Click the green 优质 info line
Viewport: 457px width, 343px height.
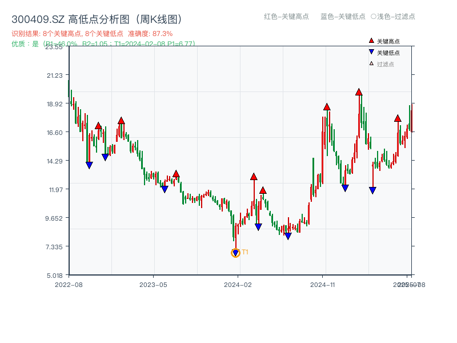103,43
